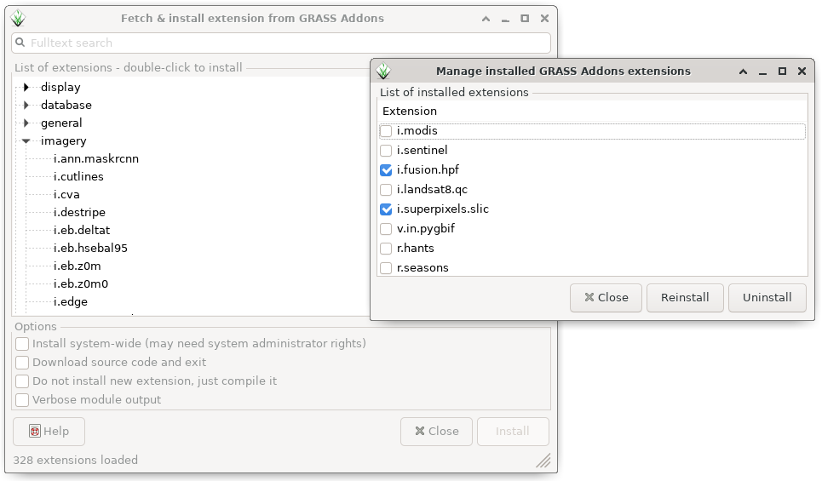822x481 pixels.
Task: Select i.cva in the extensions tree
Action: click(66, 194)
